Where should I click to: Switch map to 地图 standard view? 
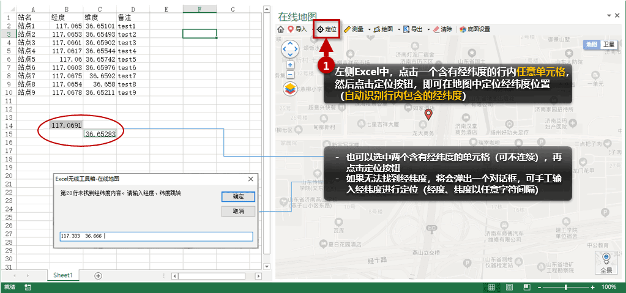592,44
